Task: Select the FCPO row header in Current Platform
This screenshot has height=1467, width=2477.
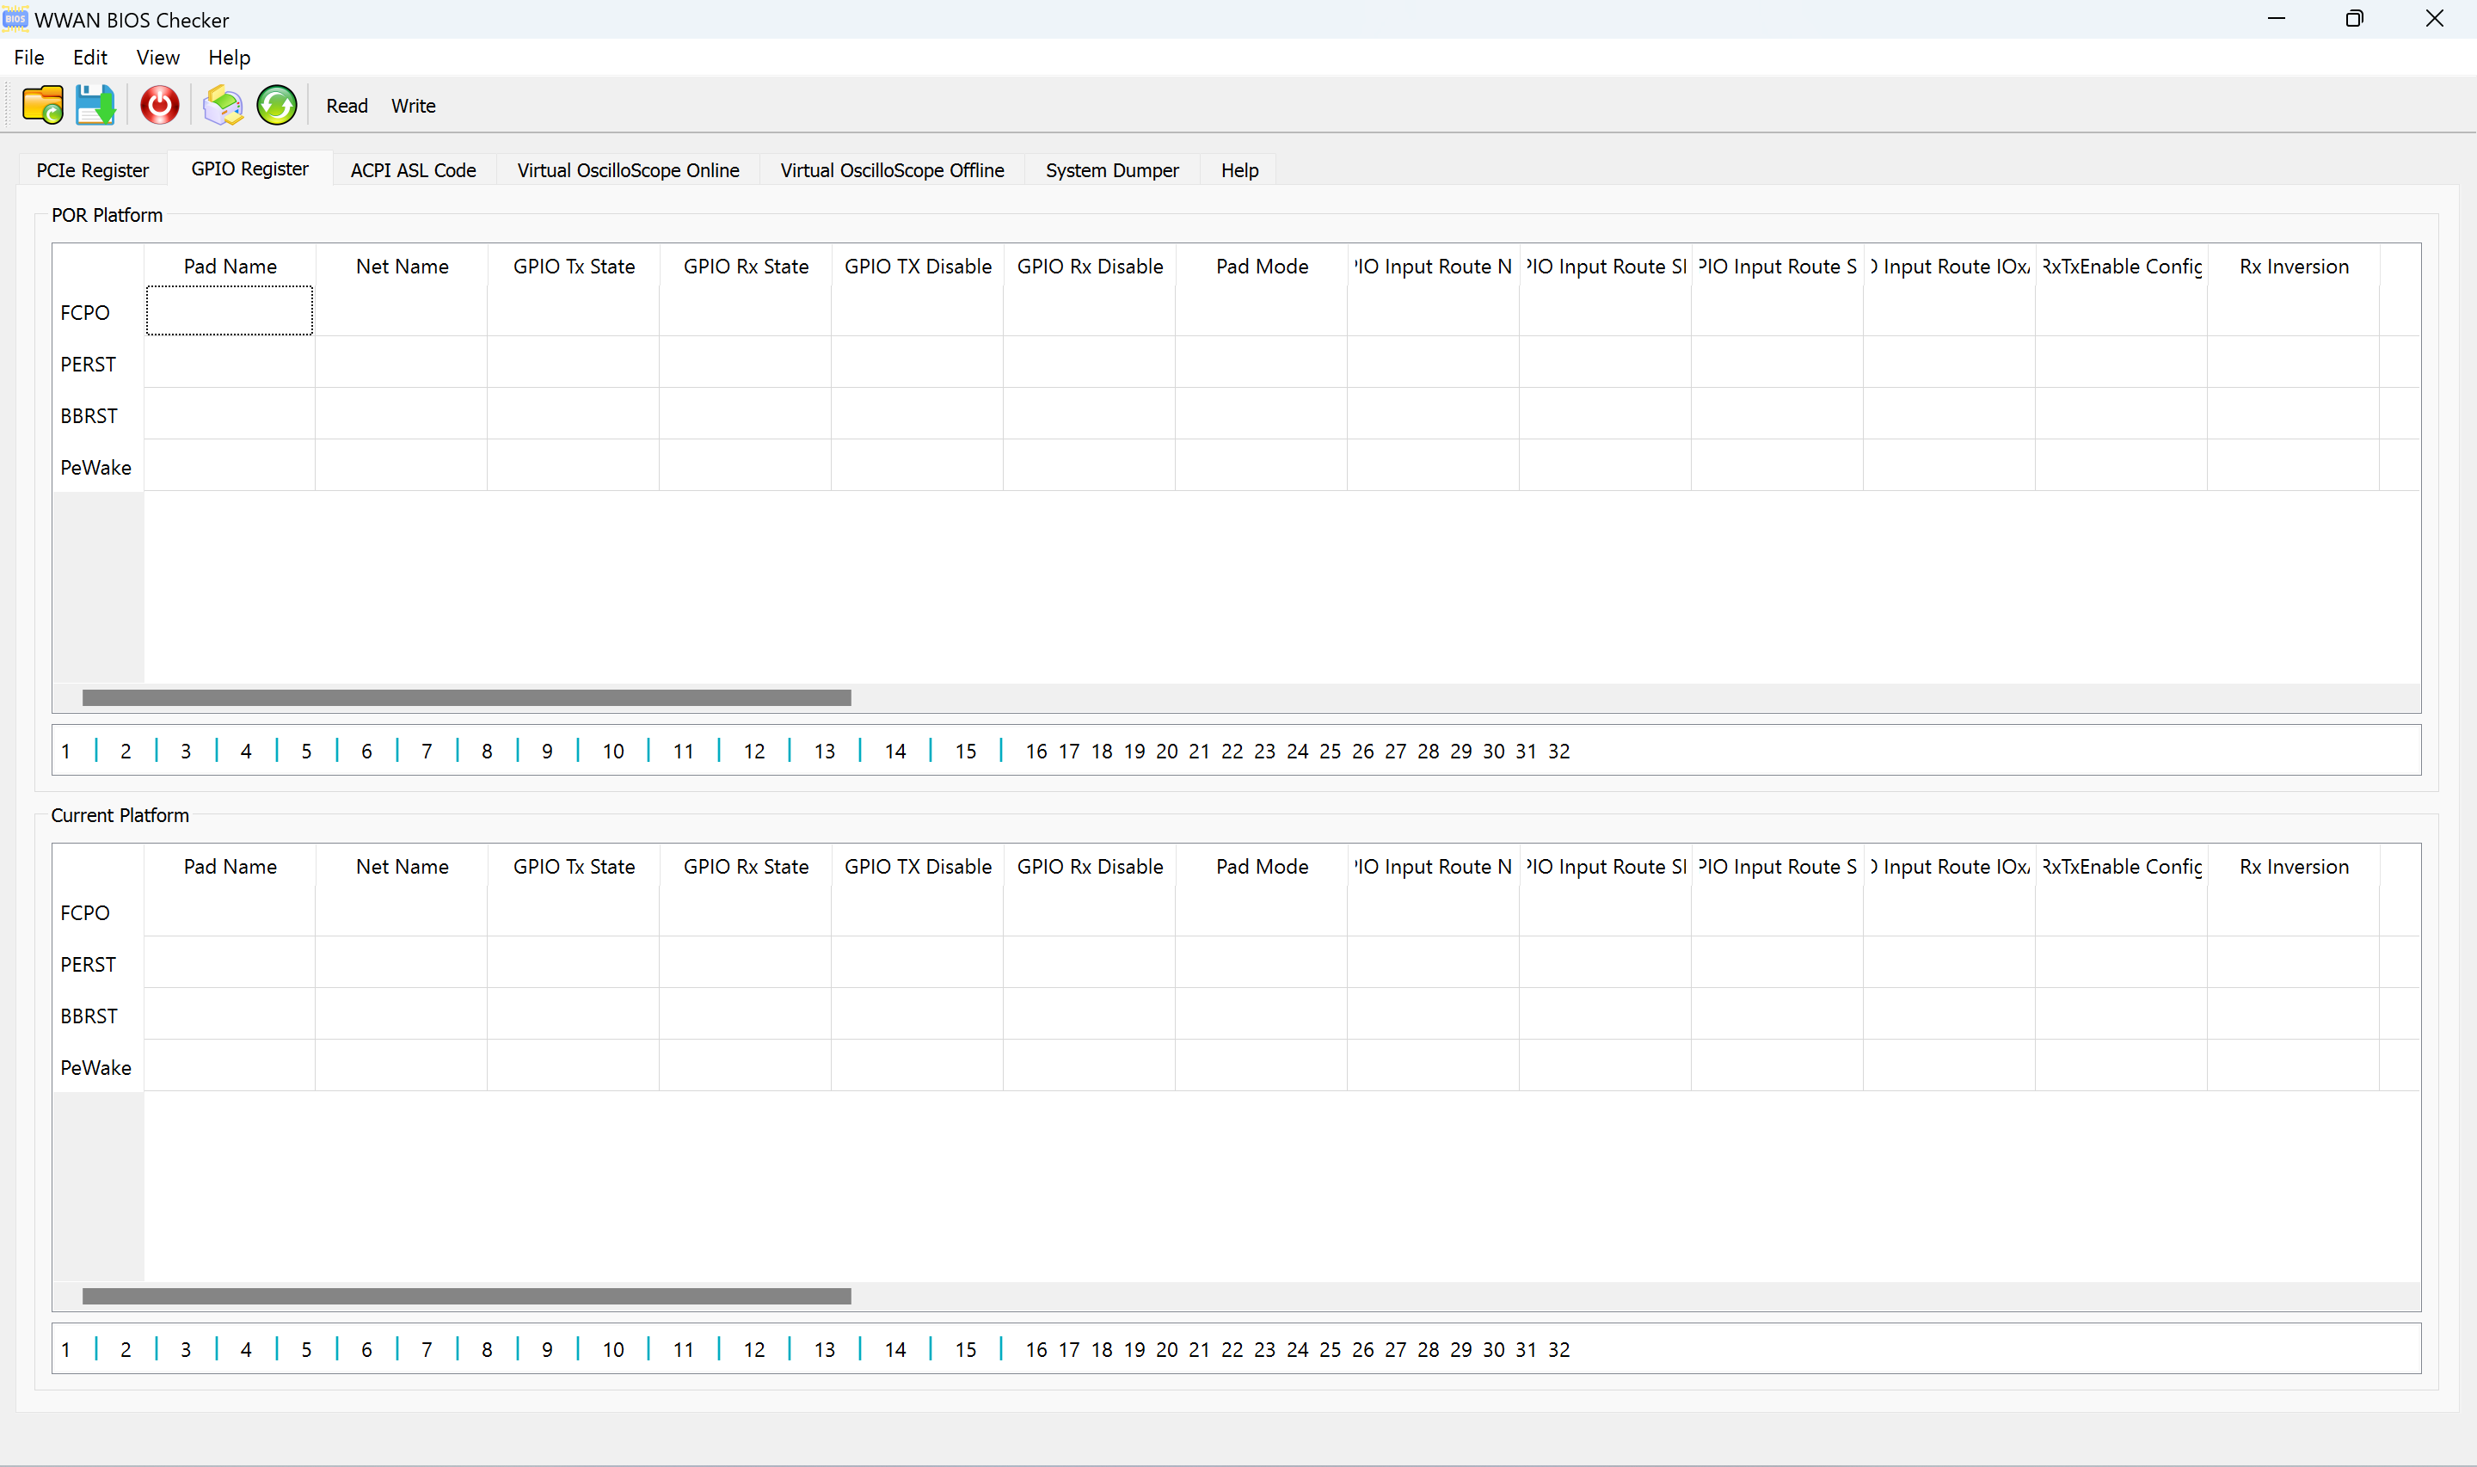Action: pyautogui.click(x=98, y=912)
